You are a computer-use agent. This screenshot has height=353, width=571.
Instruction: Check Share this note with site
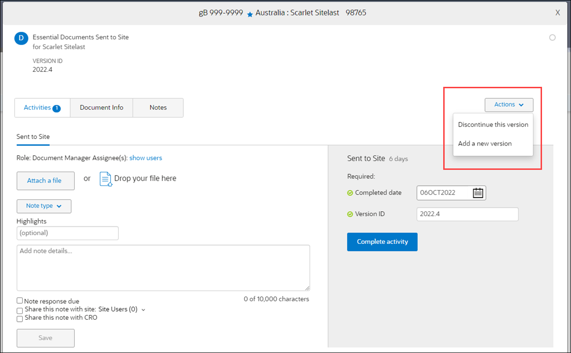click(x=19, y=310)
